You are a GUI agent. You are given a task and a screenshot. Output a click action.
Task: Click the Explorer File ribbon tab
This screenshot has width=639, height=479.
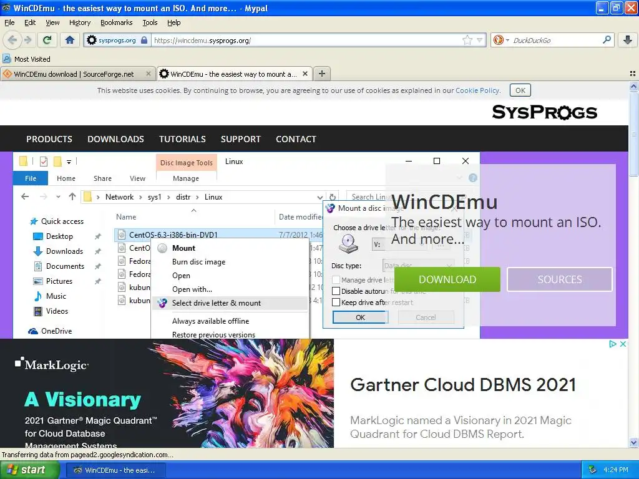pos(31,178)
